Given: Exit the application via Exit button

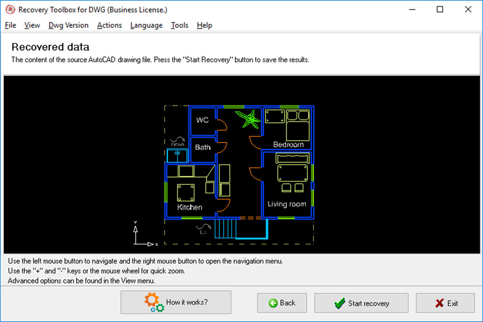Looking at the screenshot, I should pos(445,303).
